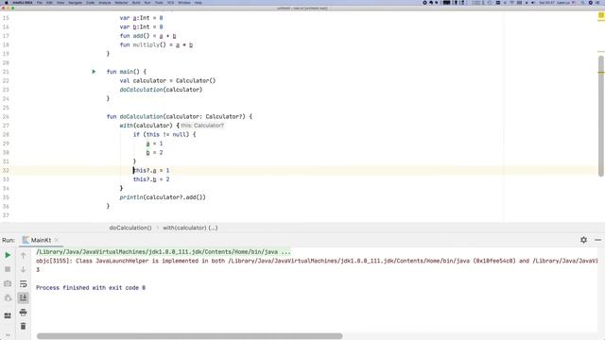Toggle Scroll to End in Run console

(23, 297)
